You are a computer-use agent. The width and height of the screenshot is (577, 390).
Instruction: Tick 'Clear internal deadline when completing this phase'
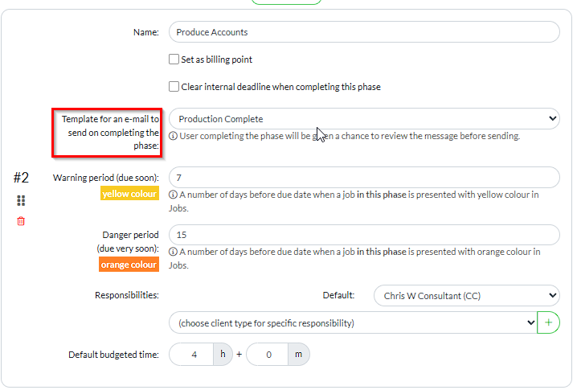[x=174, y=87]
